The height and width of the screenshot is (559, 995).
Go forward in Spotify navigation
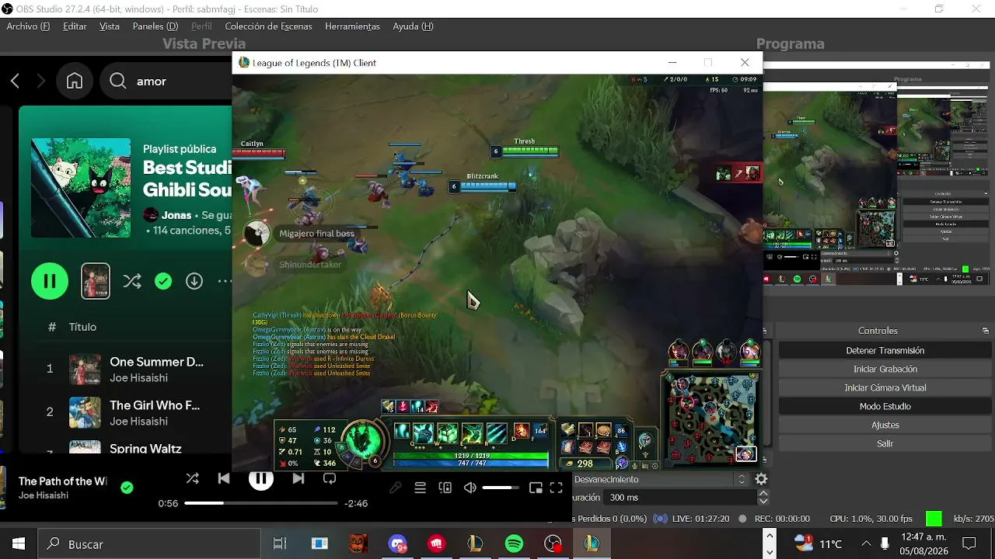(x=41, y=81)
